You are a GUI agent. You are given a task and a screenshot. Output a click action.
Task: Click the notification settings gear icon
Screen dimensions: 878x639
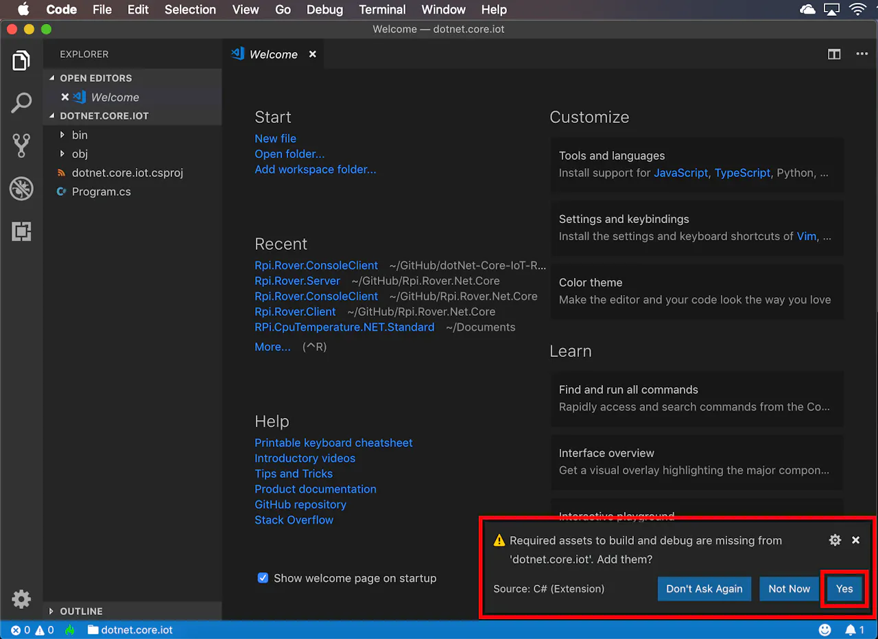(x=835, y=540)
